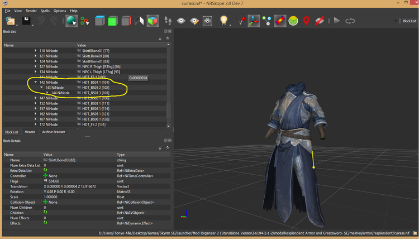Image resolution: width=419 pixels, height=240 pixels.
Task: Collapse the 142 NiNode HDT_BS01 1 row
Action: [35, 82]
